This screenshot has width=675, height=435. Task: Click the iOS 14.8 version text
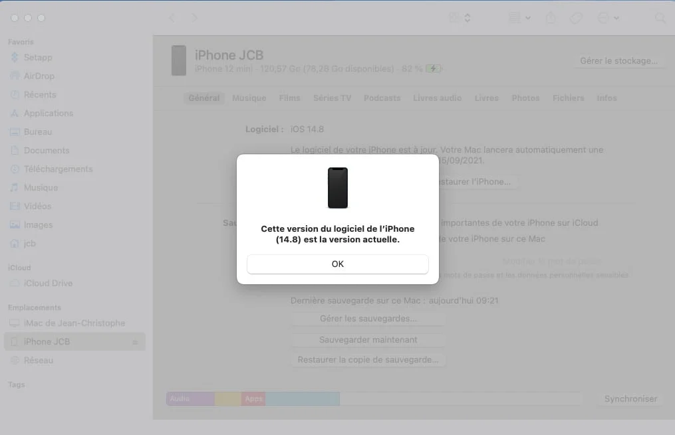pos(307,129)
